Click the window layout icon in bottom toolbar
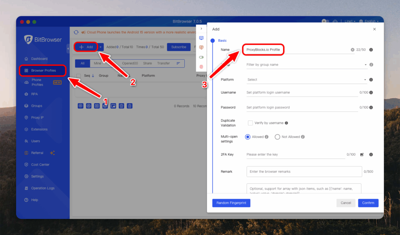 113,106
